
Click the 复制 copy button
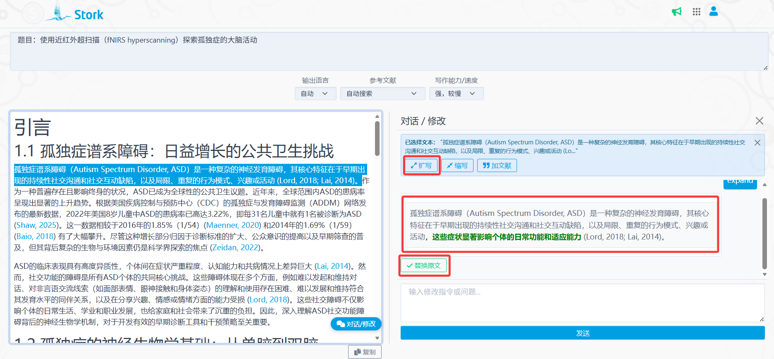pyautogui.click(x=365, y=352)
